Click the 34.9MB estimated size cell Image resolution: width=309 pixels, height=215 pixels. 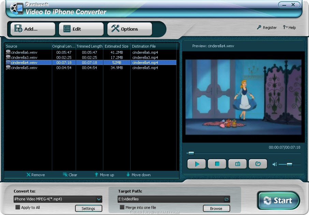tap(117, 68)
